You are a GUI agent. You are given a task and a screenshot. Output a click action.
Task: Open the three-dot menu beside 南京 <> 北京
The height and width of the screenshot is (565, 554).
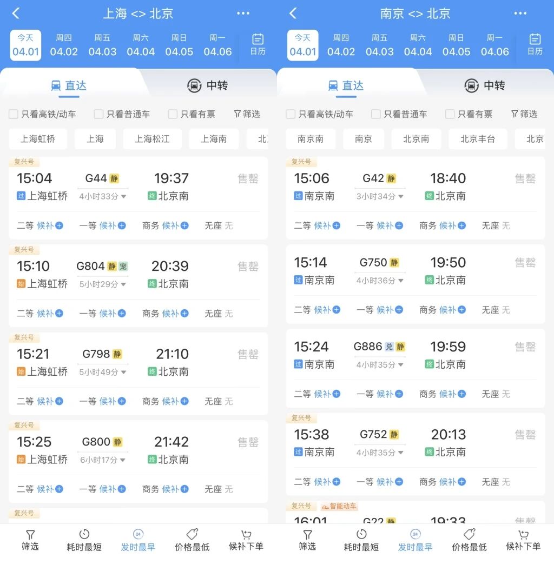coord(520,14)
